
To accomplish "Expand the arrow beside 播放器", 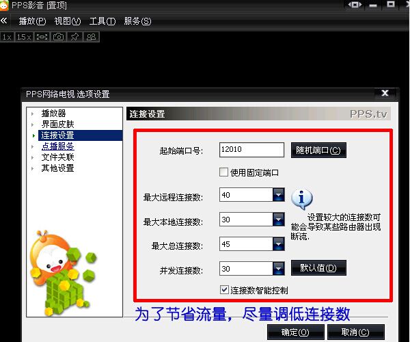I will pyautogui.click(x=32, y=114).
